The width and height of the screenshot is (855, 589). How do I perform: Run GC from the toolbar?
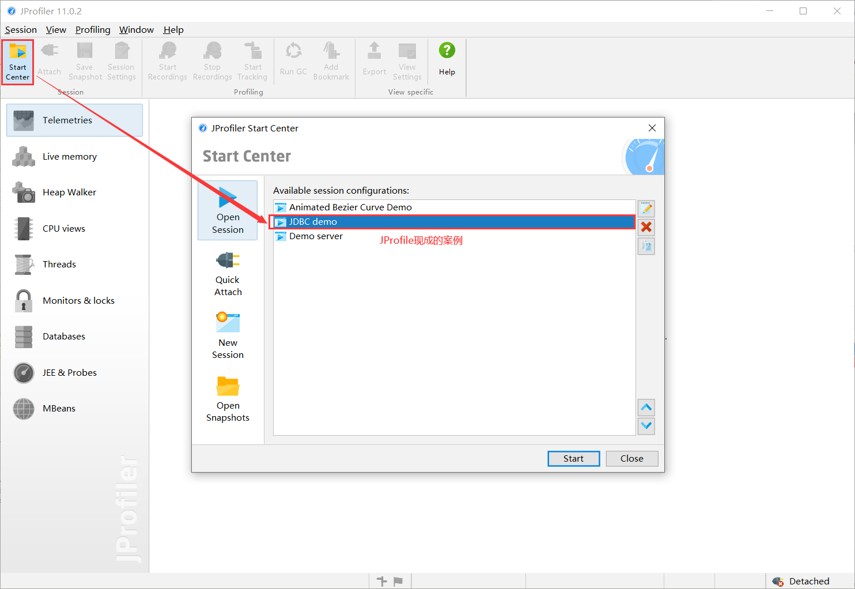pos(293,61)
